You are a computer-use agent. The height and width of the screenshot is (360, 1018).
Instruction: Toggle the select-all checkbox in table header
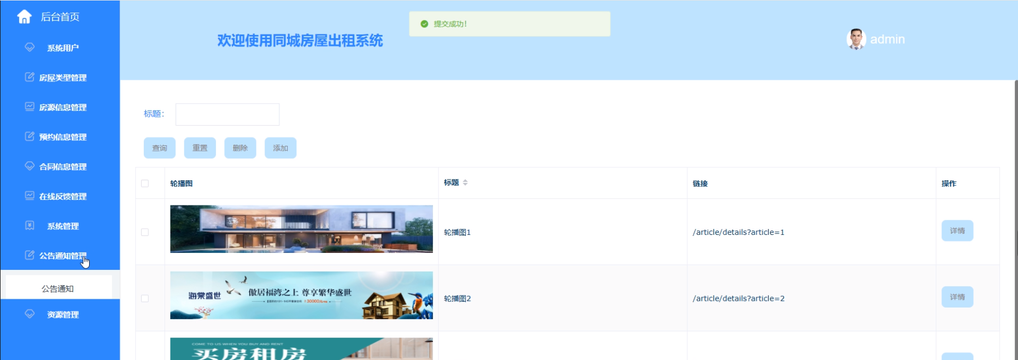[x=145, y=184]
